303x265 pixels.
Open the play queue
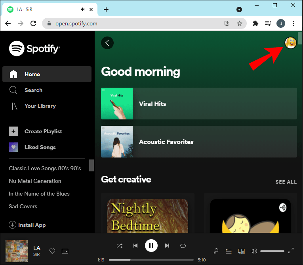click(x=229, y=251)
